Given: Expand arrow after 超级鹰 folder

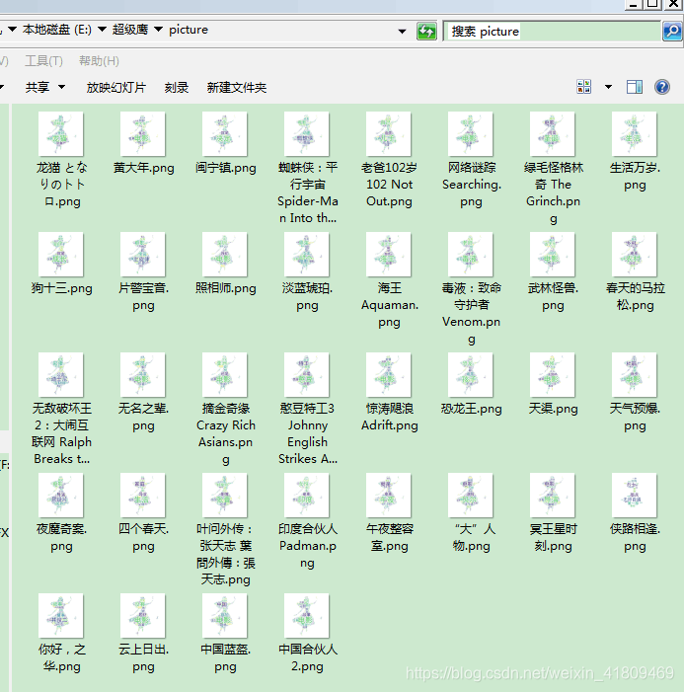Looking at the screenshot, I should point(158,30).
